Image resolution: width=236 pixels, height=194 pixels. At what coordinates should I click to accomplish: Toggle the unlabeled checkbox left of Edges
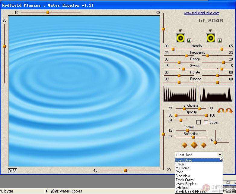(x=199, y=122)
